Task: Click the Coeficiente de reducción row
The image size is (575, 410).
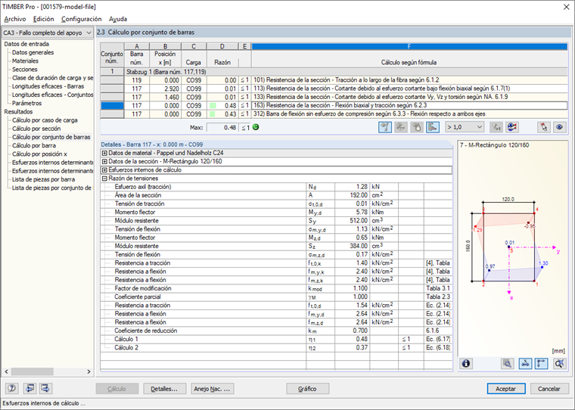Action: coord(276,331)
